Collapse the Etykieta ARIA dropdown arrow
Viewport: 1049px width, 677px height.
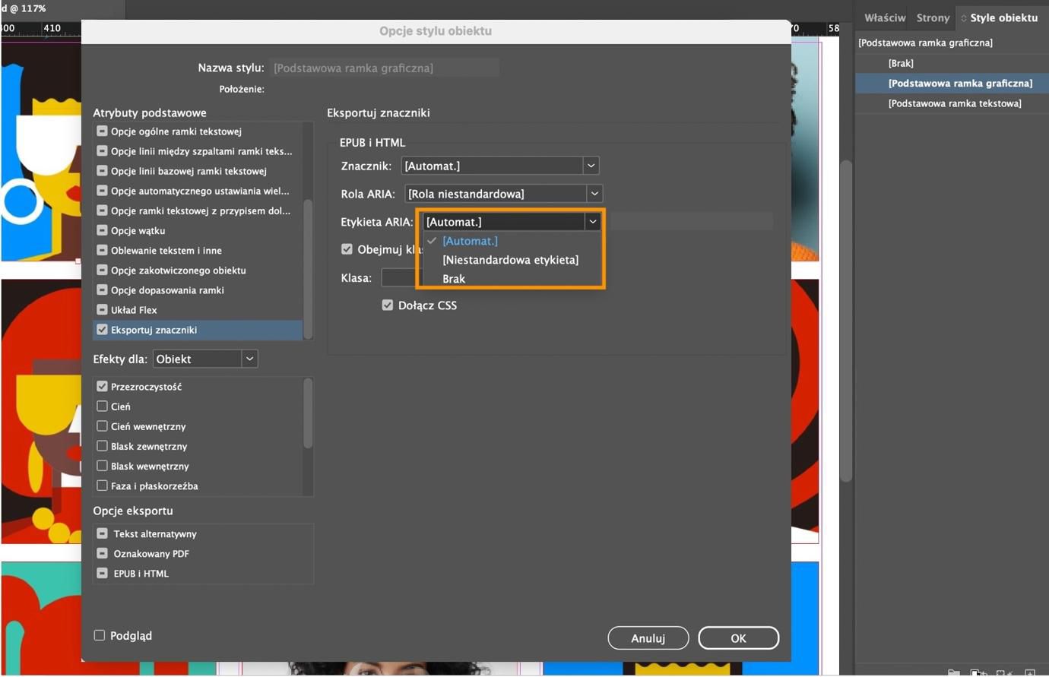[x=592, y=222]
